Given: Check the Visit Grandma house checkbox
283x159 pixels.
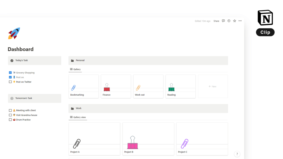Looking at the screenshot, I should click(x=10, y=115).
